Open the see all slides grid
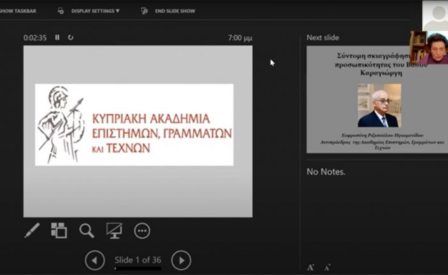448x275 pixels. [x=59, y=230]
